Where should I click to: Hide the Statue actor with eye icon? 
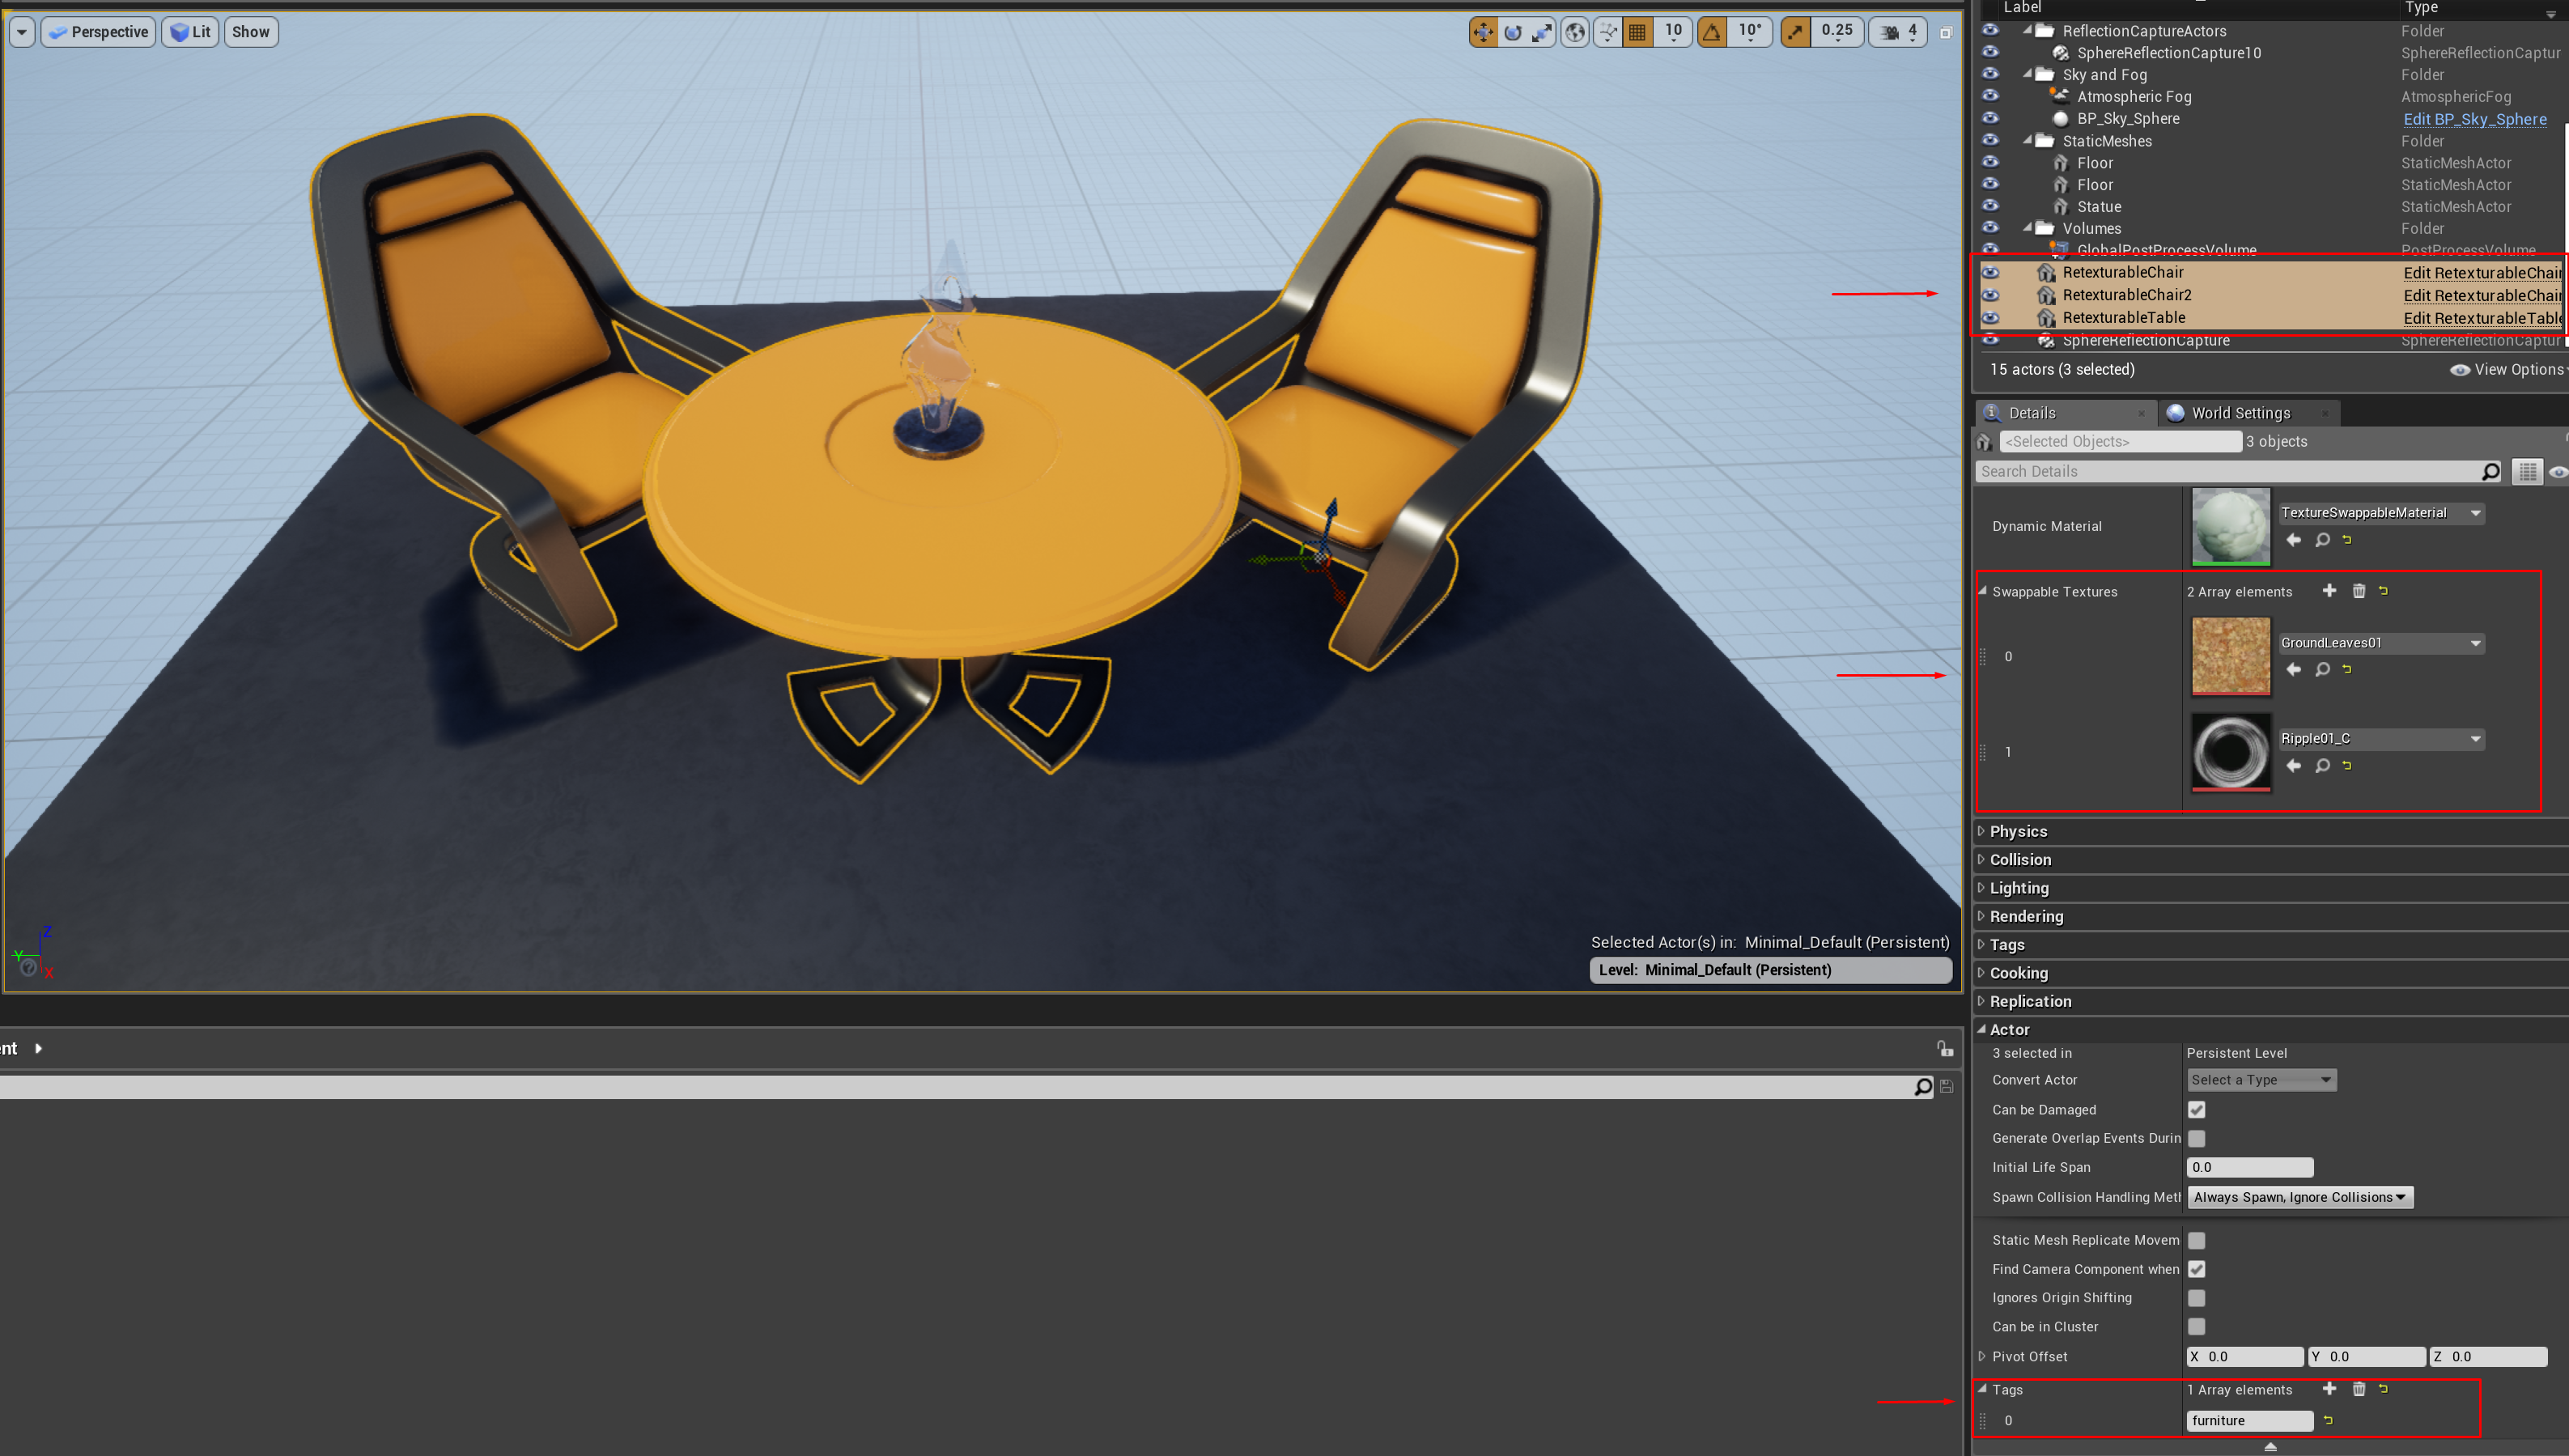[x=1990, y=206]
